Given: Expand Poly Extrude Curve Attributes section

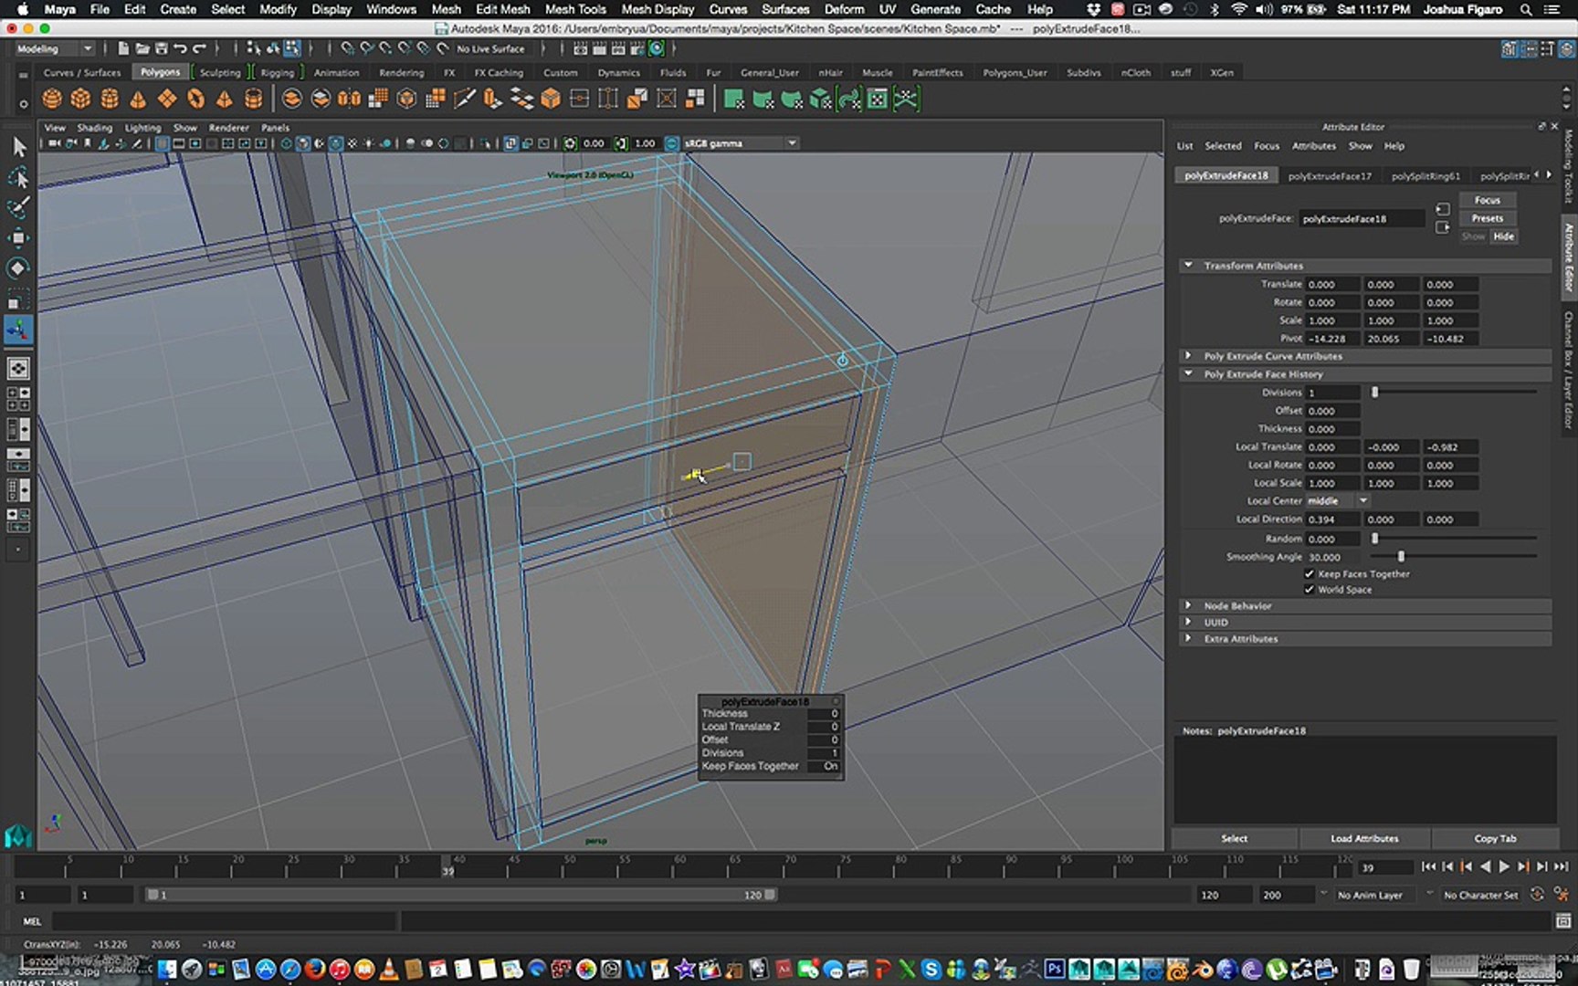Looking at the screenshot, I should tap(1188, 356).
